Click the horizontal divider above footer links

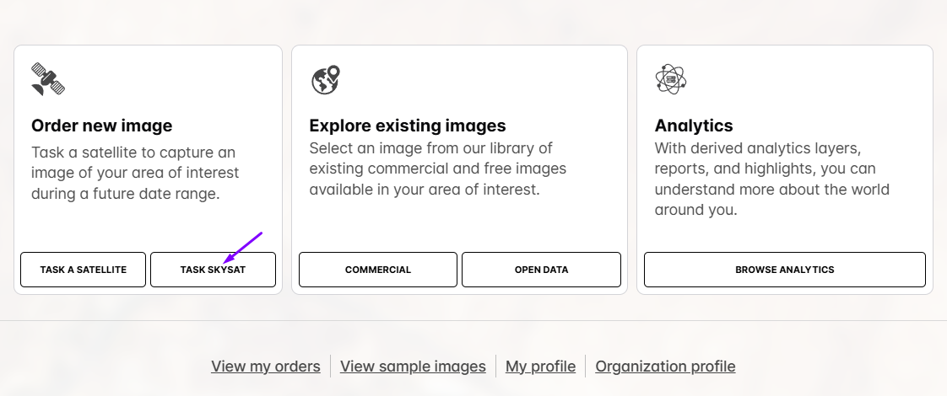(x=473, y=321)
